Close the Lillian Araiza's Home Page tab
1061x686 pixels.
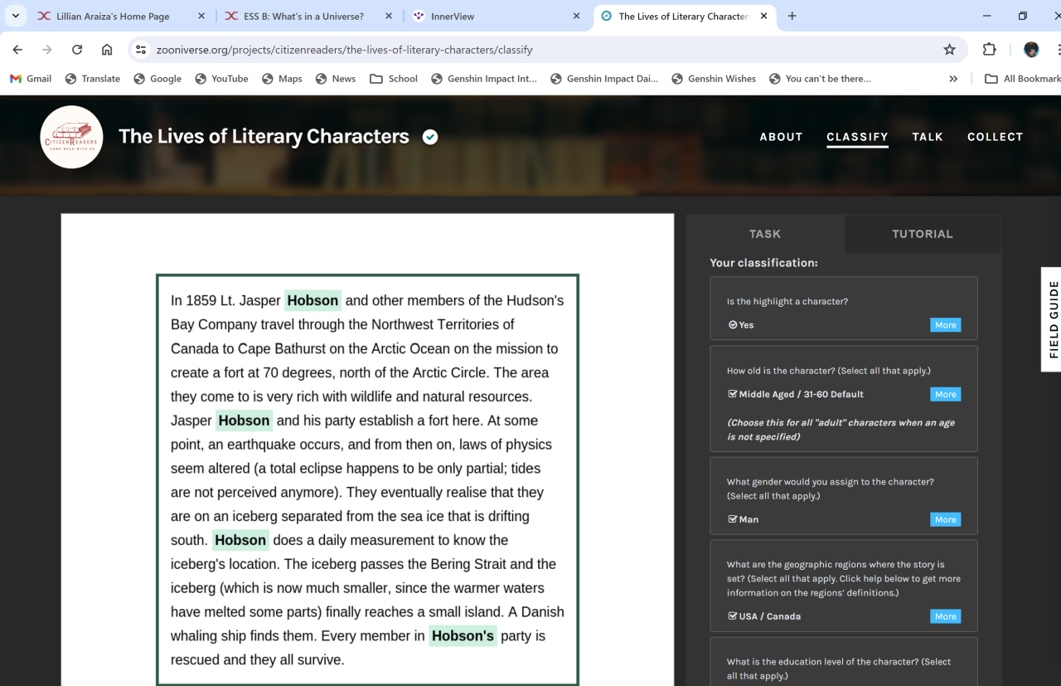pos(201,16)
